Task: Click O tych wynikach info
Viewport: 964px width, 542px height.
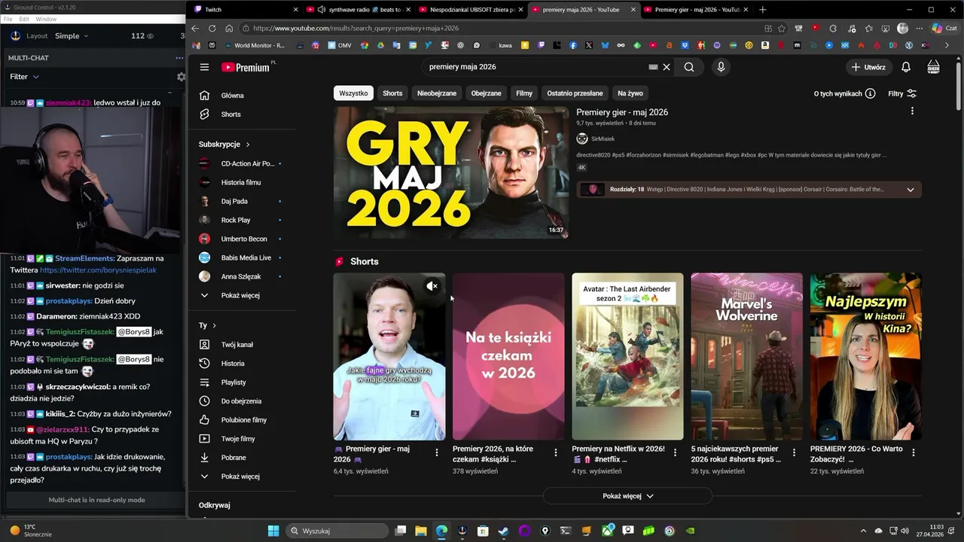Action: pos(844,93)
